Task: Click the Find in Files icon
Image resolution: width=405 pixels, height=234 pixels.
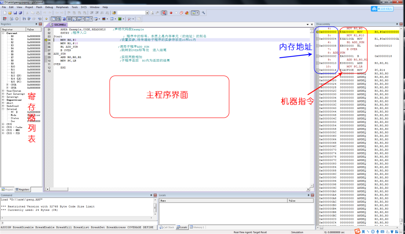Action: [x=114, y=13]
